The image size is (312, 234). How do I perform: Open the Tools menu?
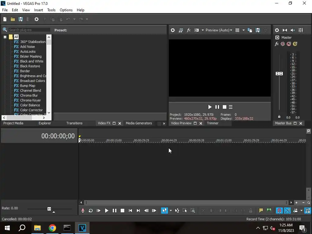pos(51,10)
